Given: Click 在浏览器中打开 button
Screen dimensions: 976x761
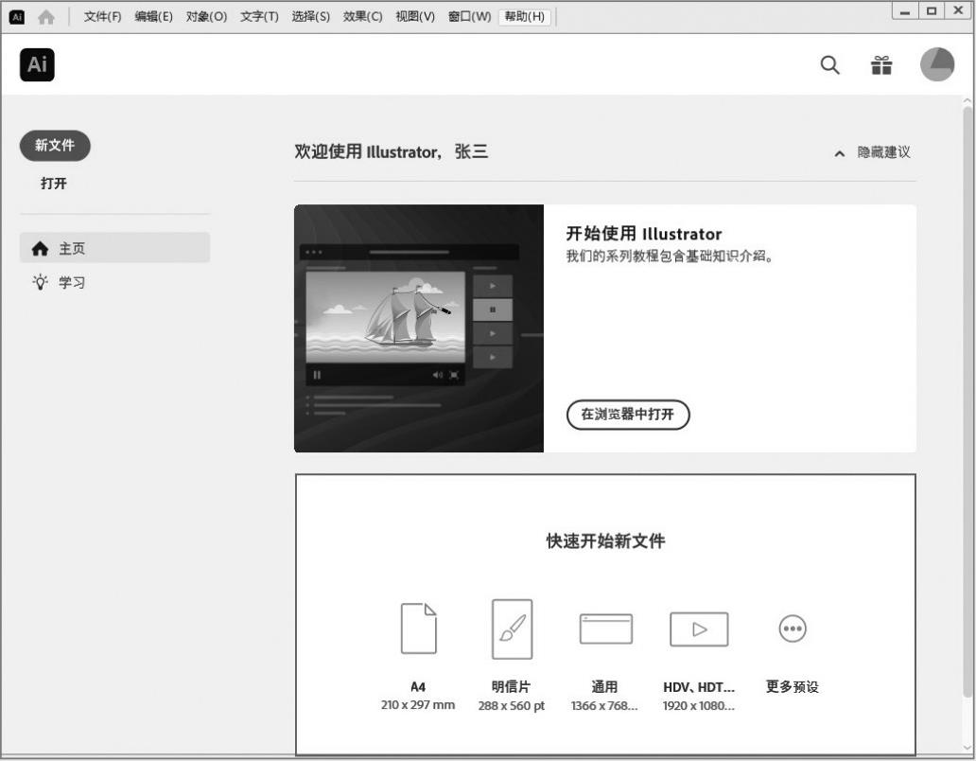Looking at the screenshot, I should coord(628,415).
